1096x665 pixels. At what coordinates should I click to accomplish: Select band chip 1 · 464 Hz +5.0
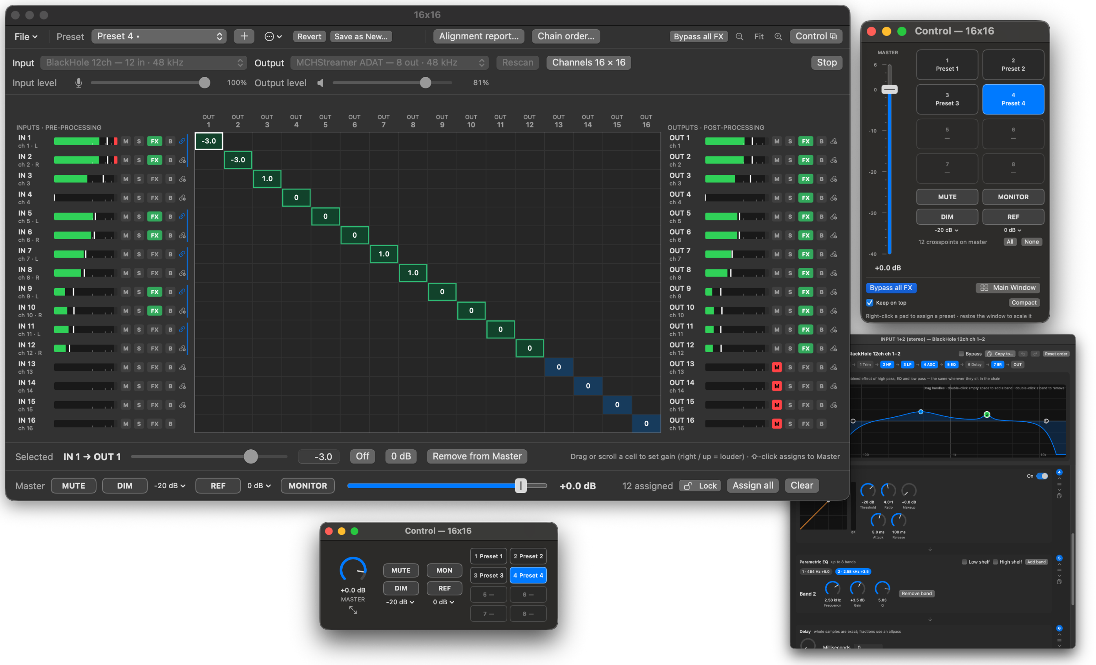click(x=815, y=571)
